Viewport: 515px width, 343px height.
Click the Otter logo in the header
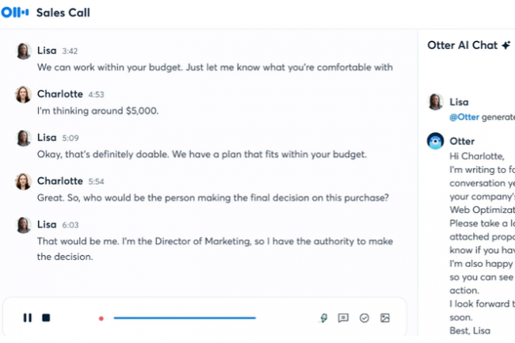(x=15, y=13)
